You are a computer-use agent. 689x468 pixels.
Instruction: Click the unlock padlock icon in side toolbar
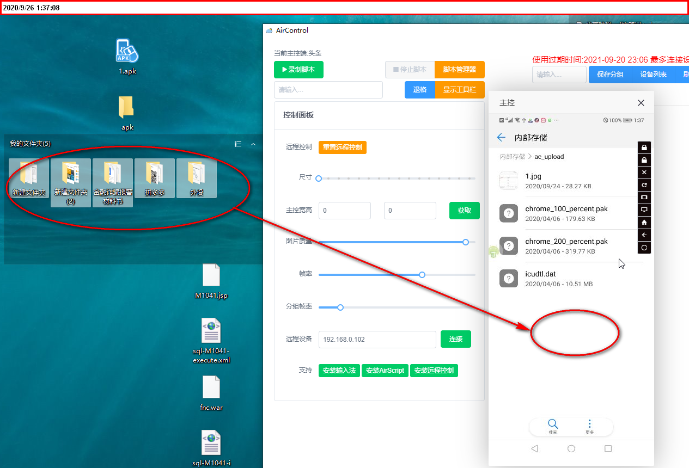click(x=644, y=160)
